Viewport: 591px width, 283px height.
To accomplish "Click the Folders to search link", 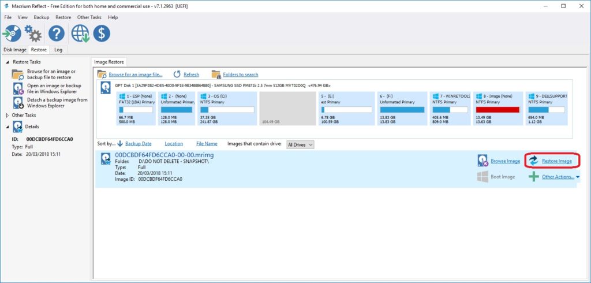I will (241, 75).
